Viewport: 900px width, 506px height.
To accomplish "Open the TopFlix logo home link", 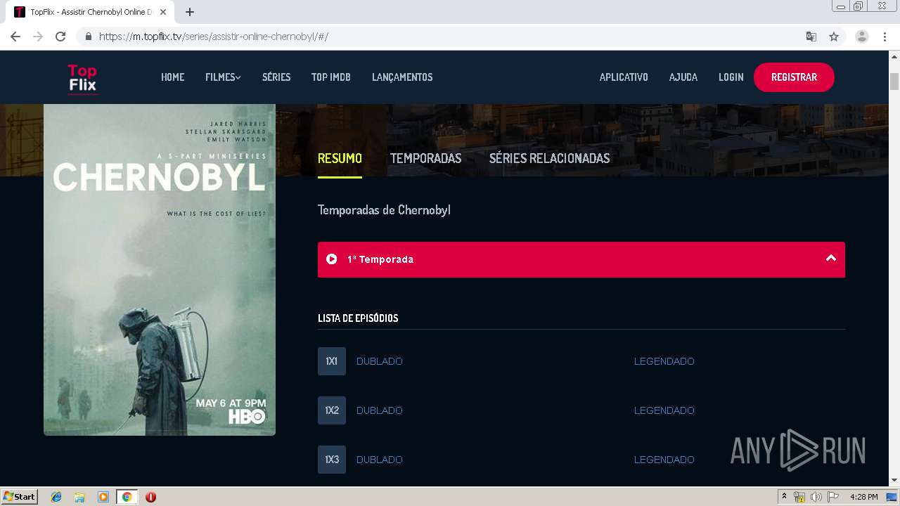I will point(82,78).
